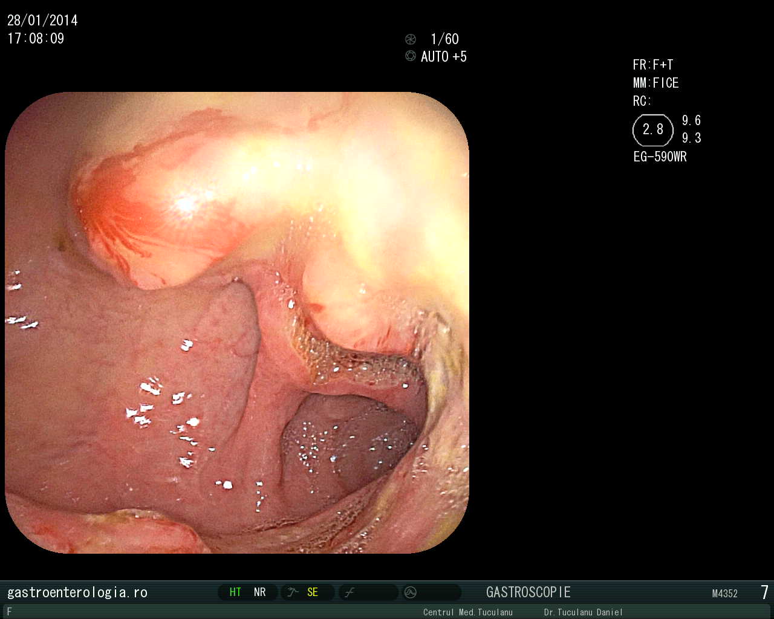Click the FR:F+T setting label
774x619 pixels.
(653, 65)
